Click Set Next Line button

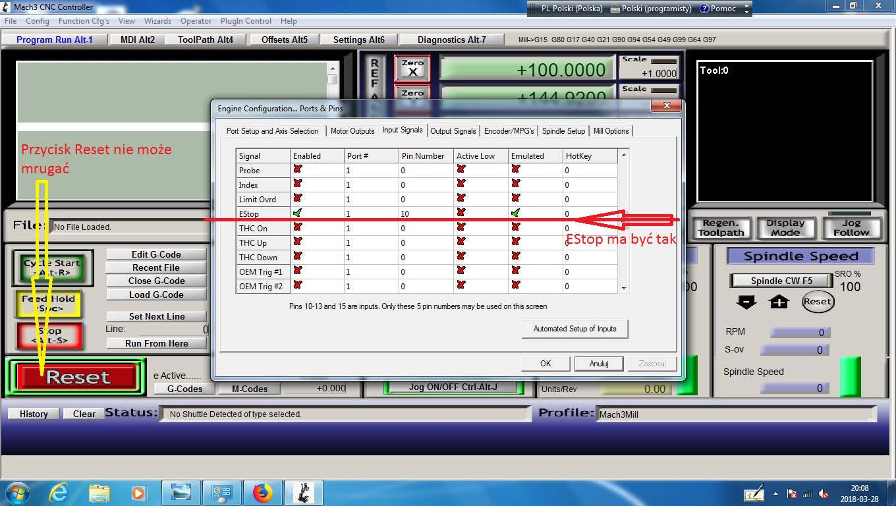click(x=156, y=316)
